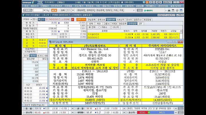
Task: Click the 현재가 toolbar button
Action: (109, 10)
